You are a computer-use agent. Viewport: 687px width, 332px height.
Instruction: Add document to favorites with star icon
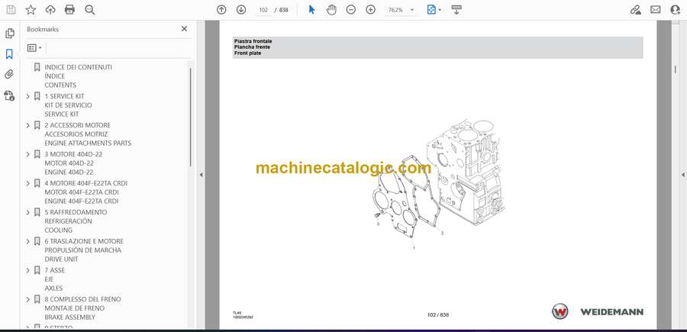[x=31, y=10]
